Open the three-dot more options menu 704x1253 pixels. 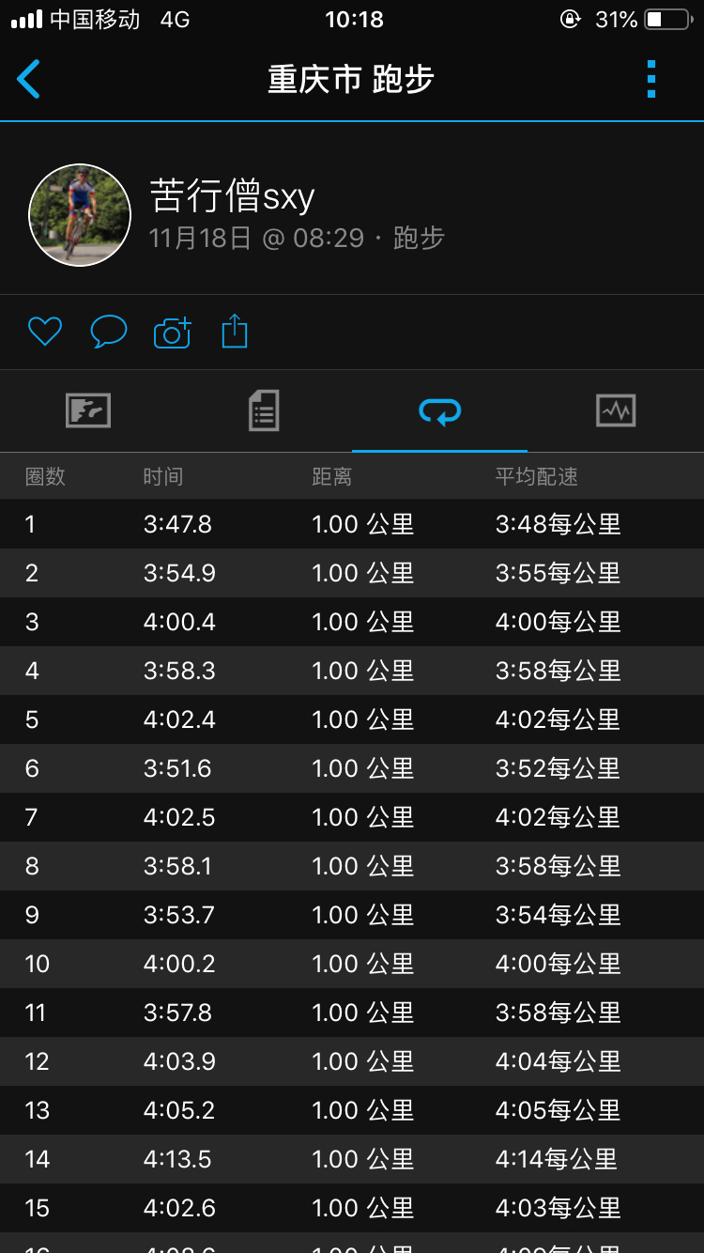click(x=651, y=80)
